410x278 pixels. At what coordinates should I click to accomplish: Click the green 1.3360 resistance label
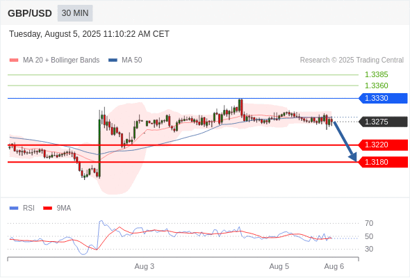[376, 85]
